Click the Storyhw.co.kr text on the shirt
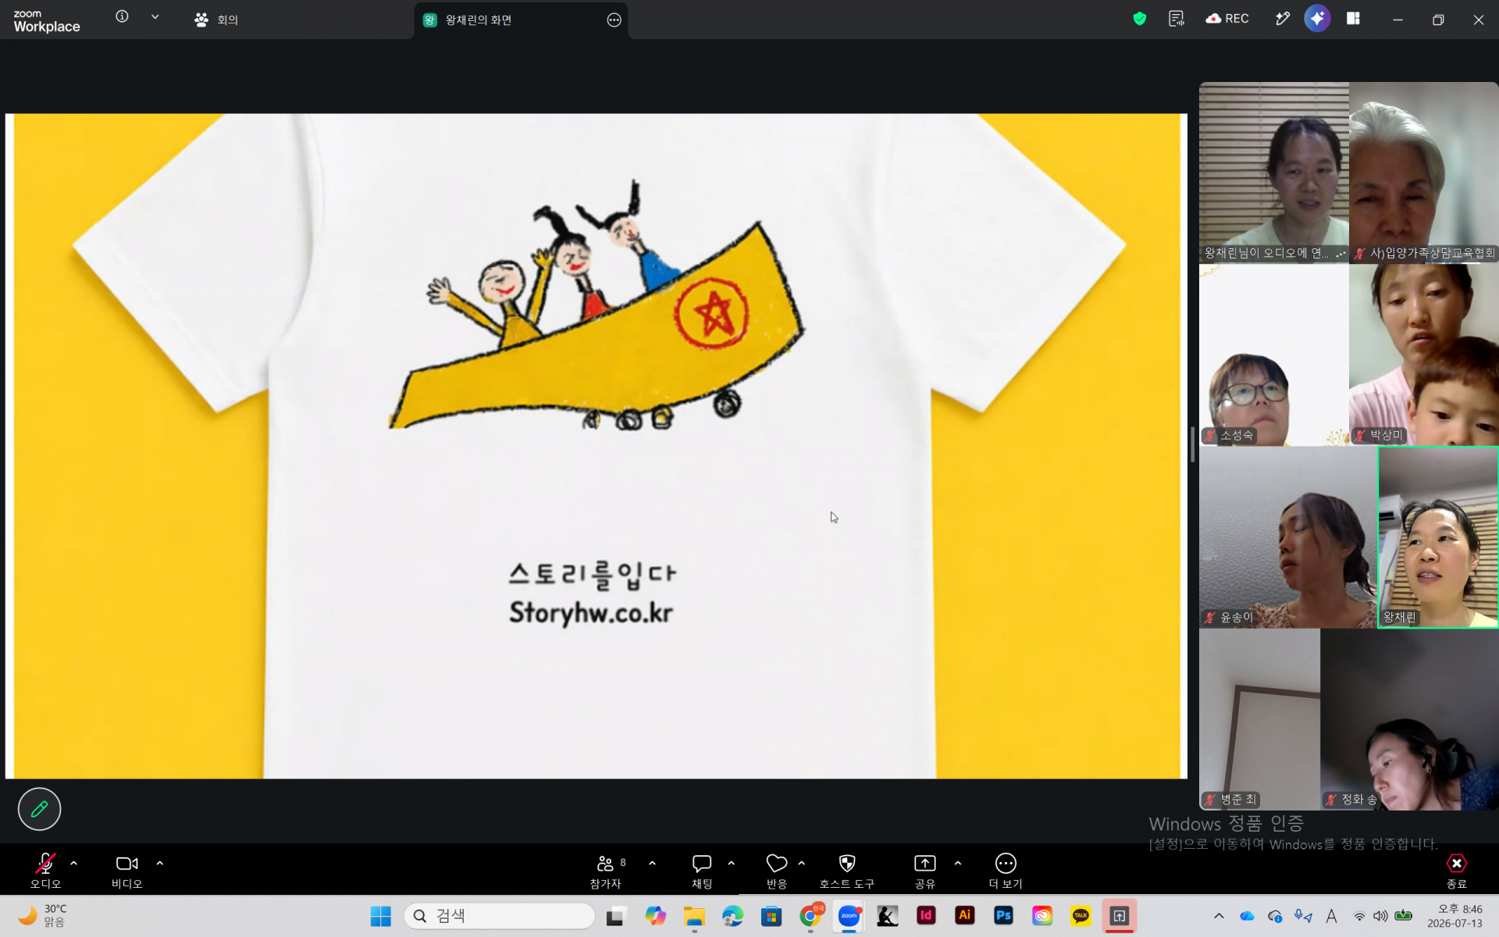1499x937 pixels. tap(591, 613)
